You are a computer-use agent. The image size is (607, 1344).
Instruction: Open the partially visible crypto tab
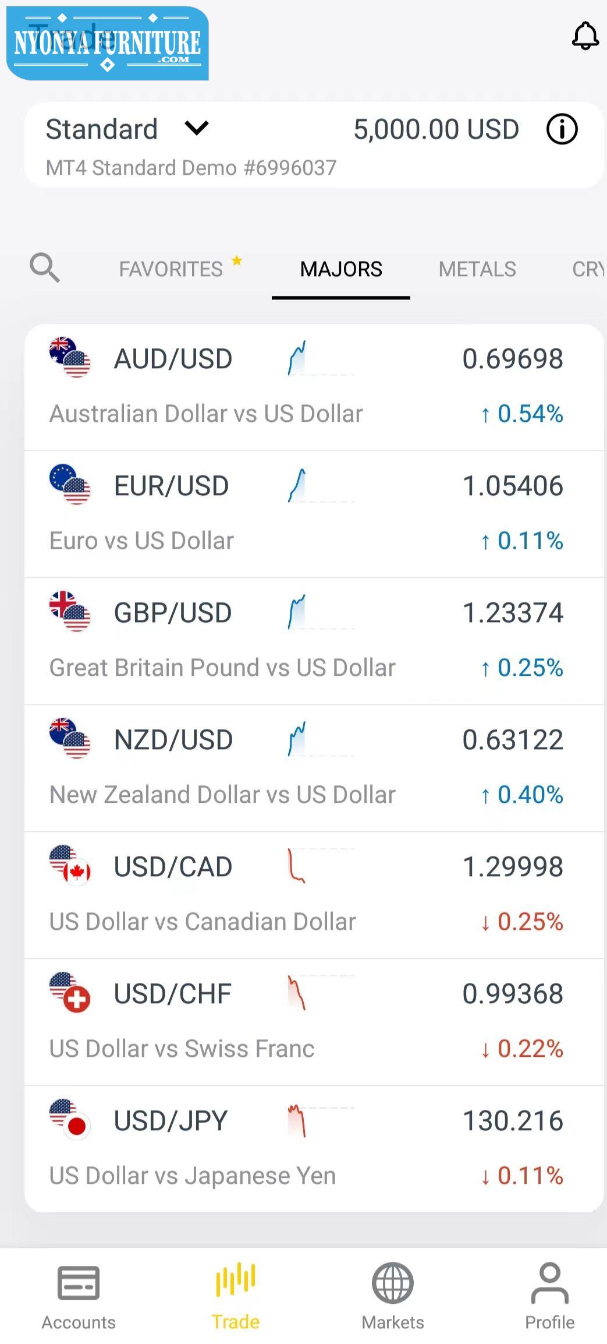(589, 269)
